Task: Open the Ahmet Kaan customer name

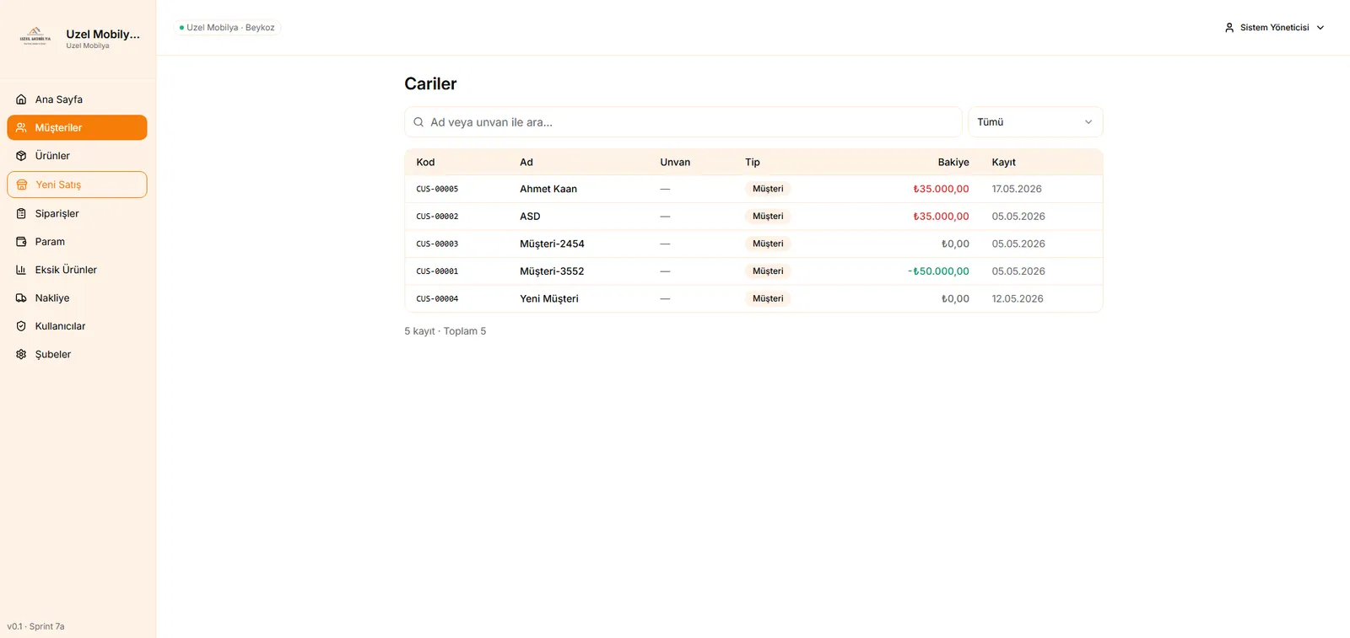Action: 548,189
